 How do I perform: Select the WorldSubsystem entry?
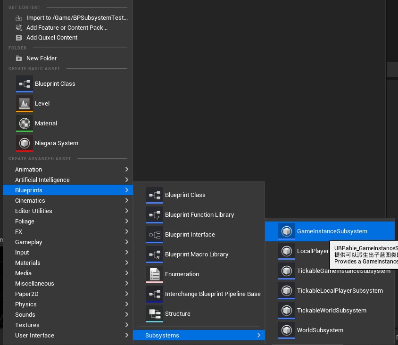[x=320, y=330]
